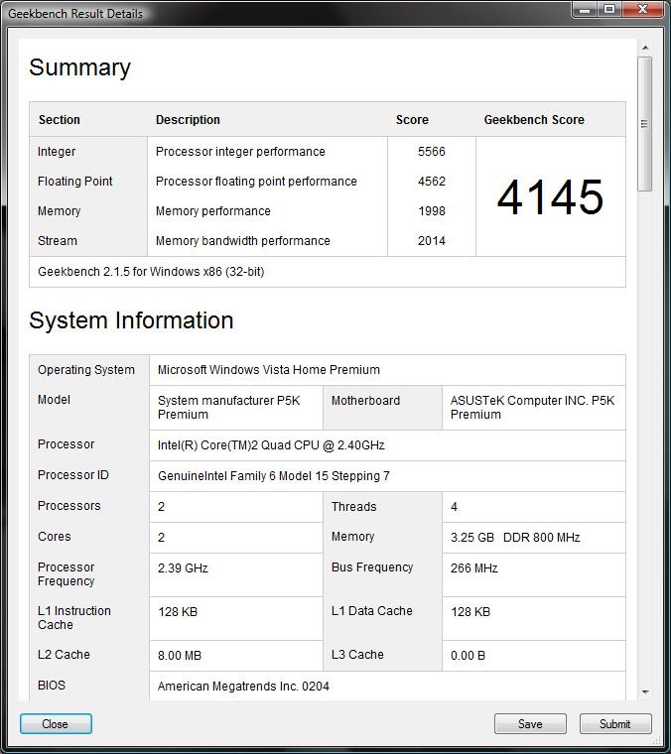Select the Geekbench score 4145
671x754 pixels.
(550, 197)
